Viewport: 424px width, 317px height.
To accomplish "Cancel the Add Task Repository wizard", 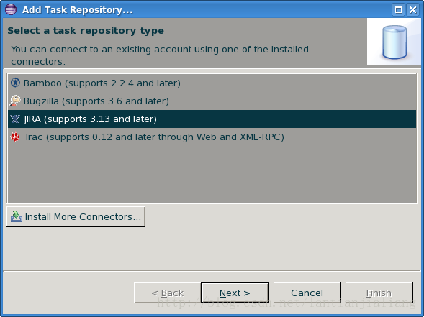I will [x=307, y=293].
